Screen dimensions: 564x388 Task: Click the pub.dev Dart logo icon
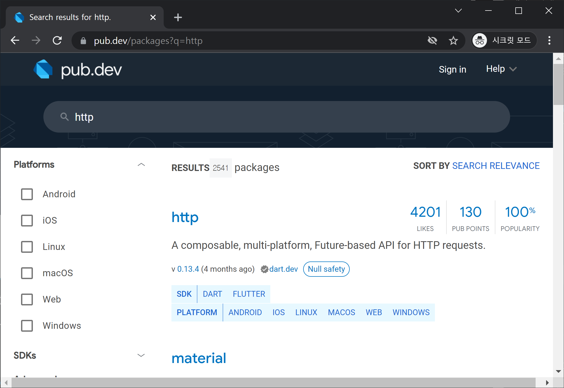(x=43, y=69)
